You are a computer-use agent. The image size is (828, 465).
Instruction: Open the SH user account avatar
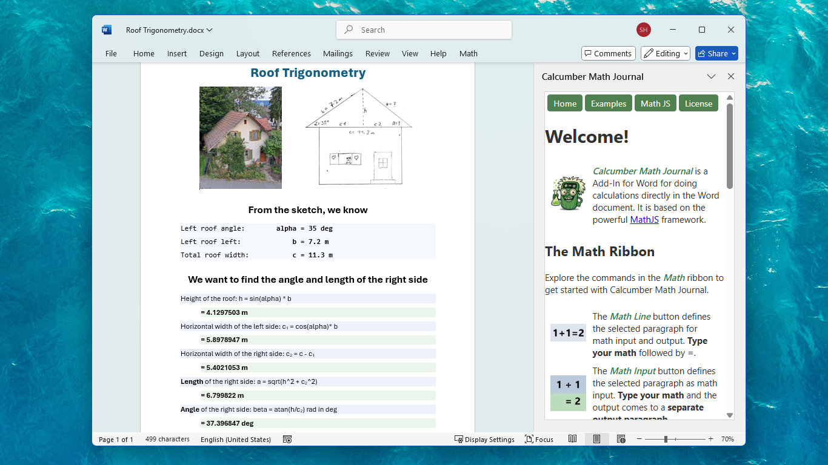[x=643, y=30]
